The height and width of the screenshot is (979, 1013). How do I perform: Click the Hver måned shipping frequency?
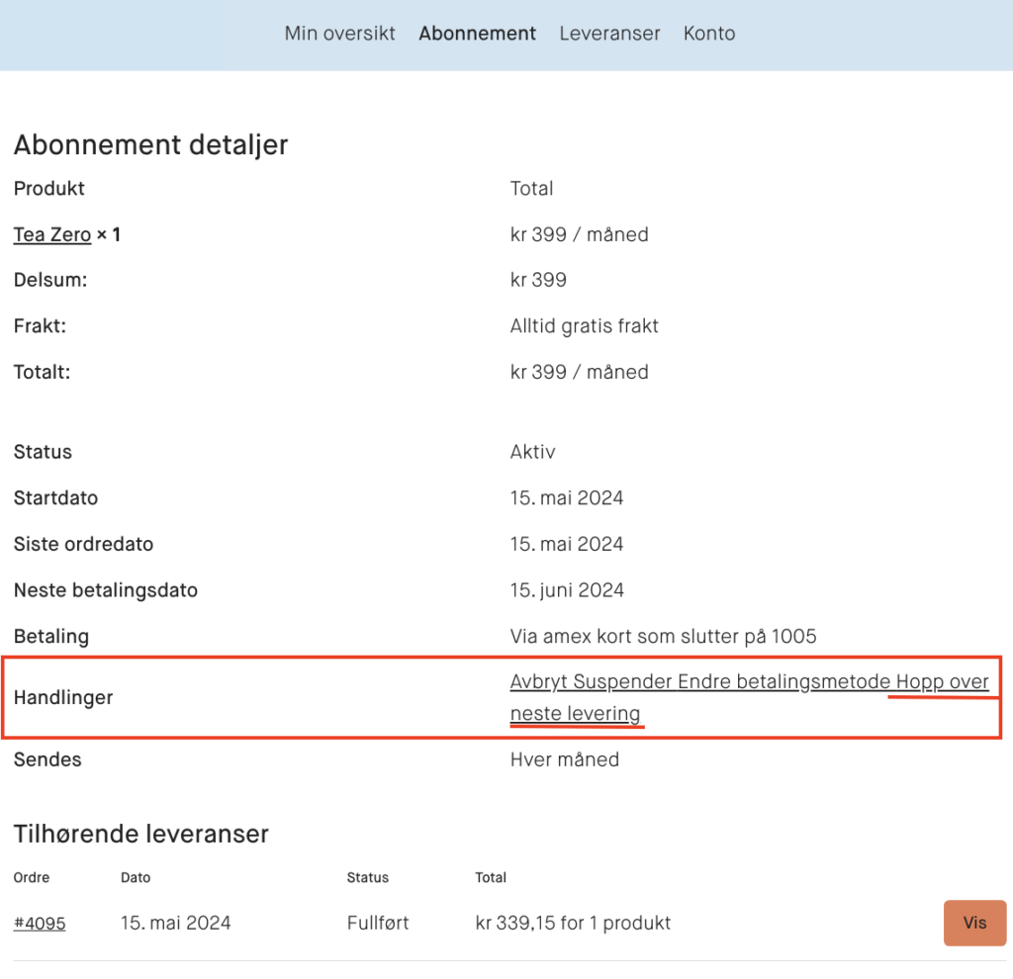point(564,759)
